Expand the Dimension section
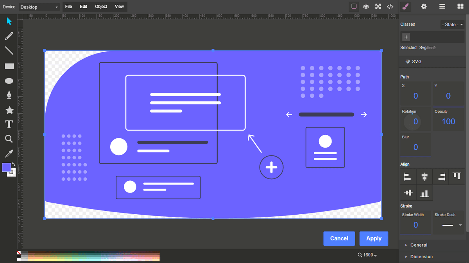 coord(422,257)
